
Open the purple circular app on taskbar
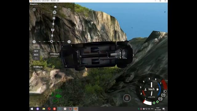click(38, 109)
